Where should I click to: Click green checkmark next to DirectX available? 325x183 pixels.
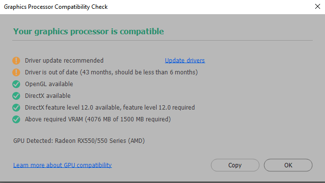16,96
